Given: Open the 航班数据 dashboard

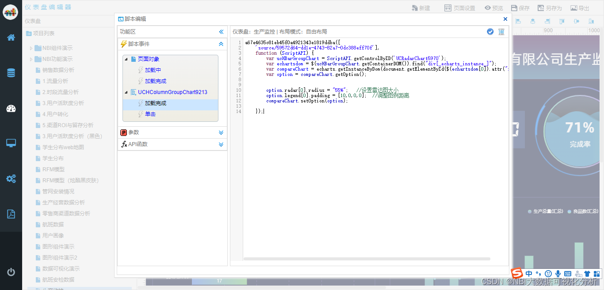Looking at the screenshot, I should tap(53, 225).
